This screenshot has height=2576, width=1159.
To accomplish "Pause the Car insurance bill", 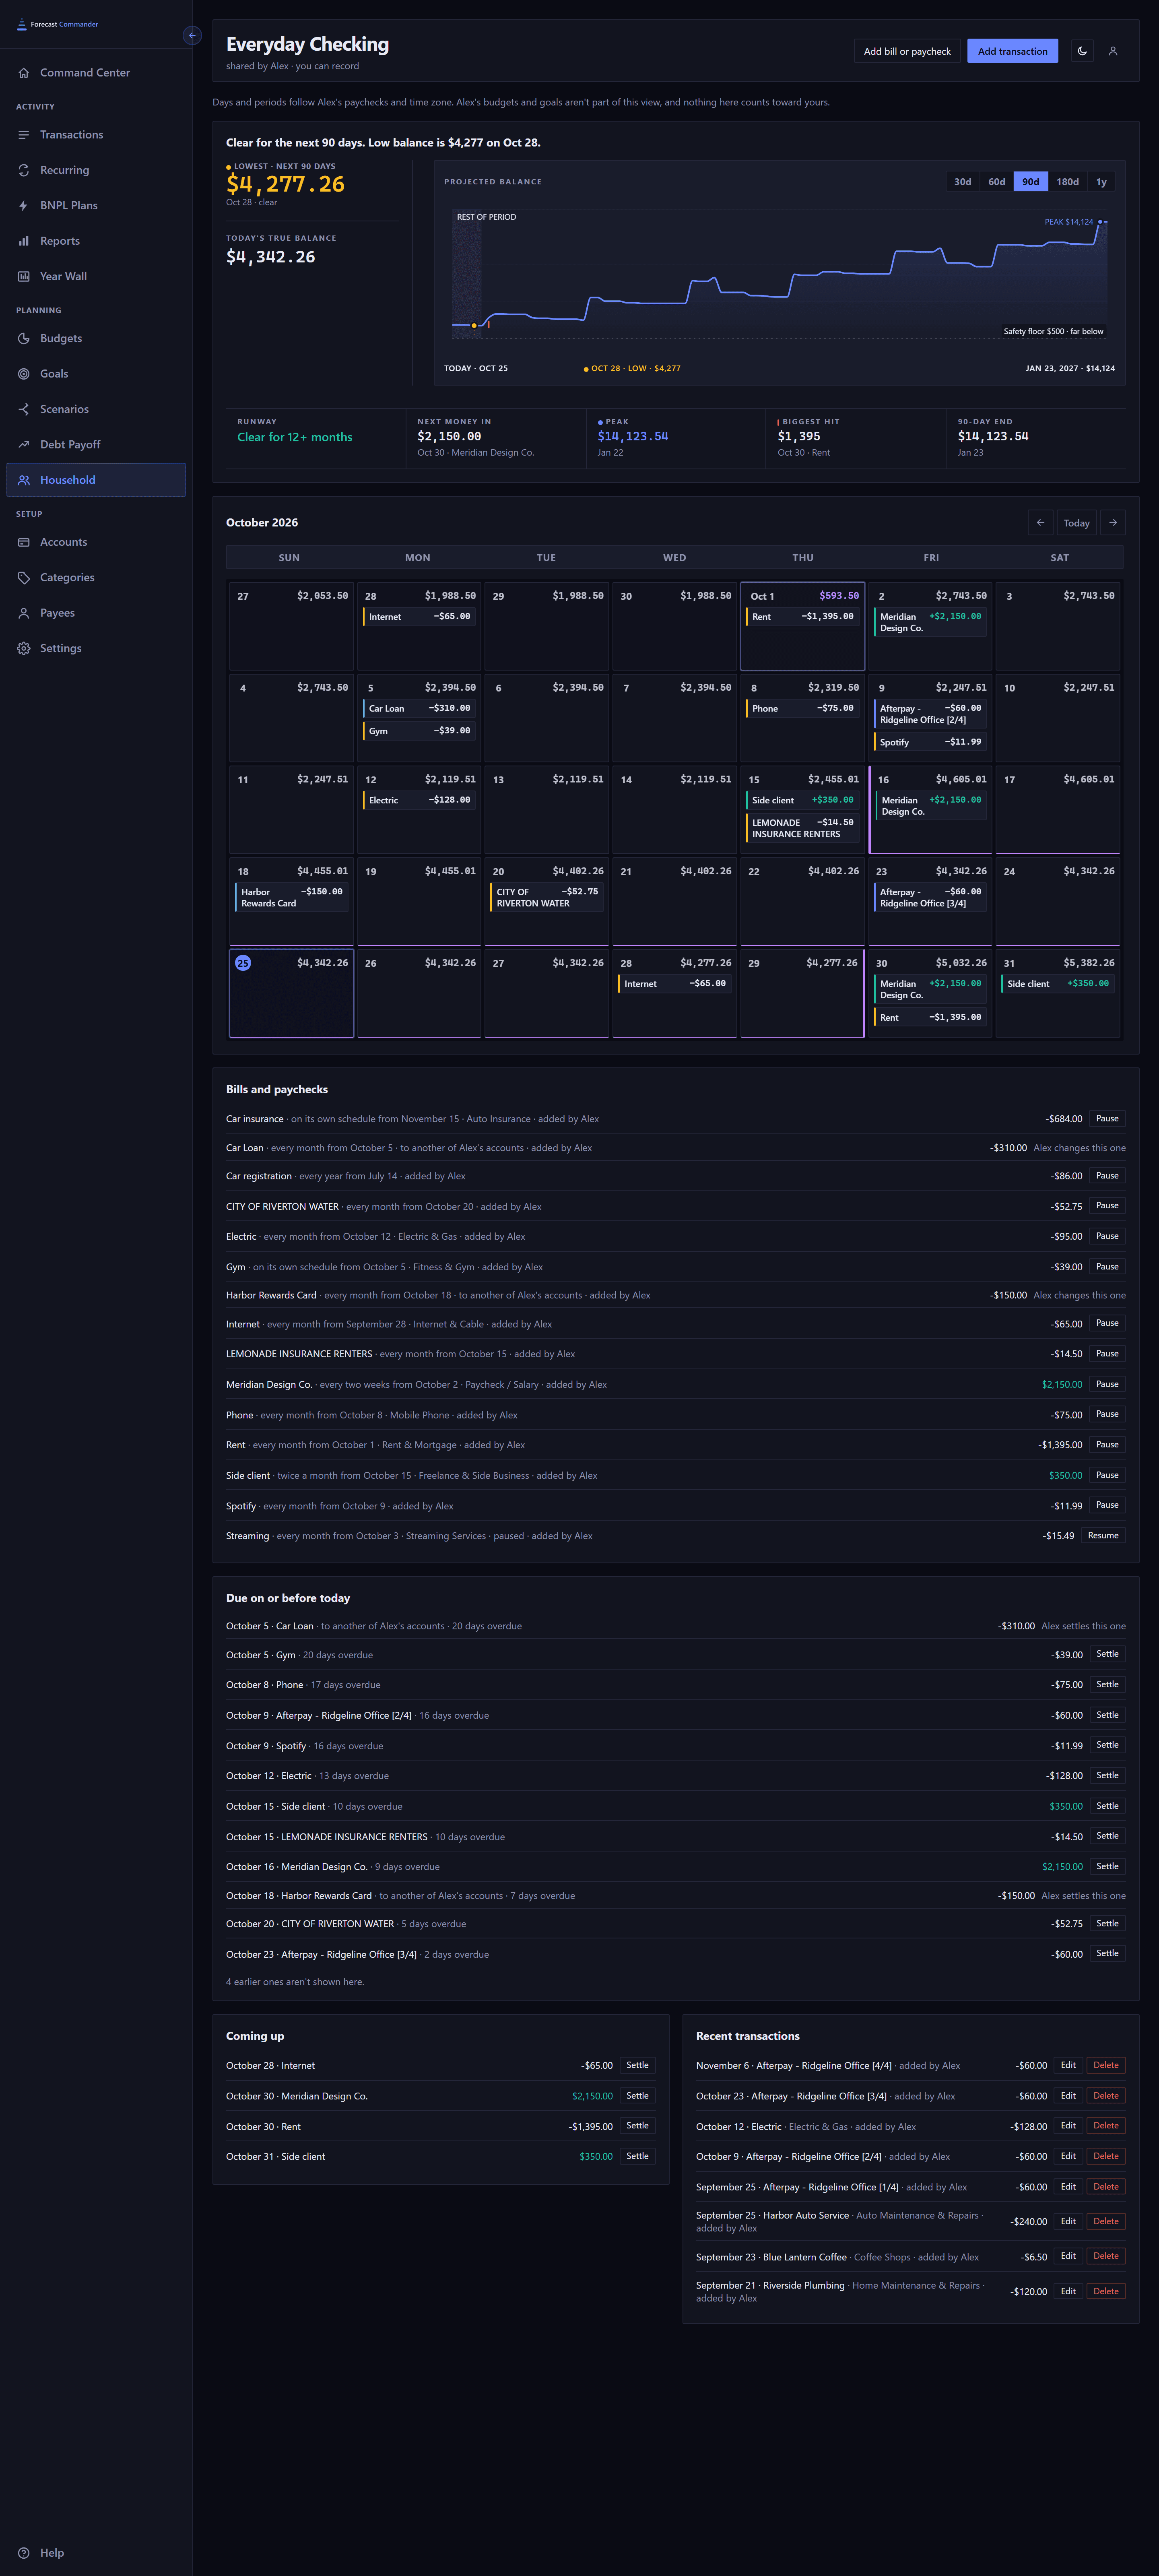I will pos(1107,1118).
